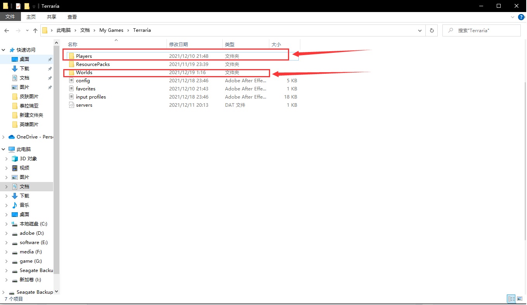Screen dimensions: 527x305
Task: Sort files by 修改日期 column header
Action: 179,45
